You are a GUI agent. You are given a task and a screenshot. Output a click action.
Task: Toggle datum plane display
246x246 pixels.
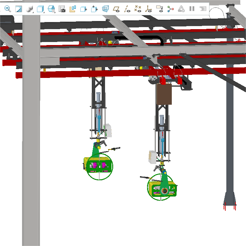tap(116, 9)
